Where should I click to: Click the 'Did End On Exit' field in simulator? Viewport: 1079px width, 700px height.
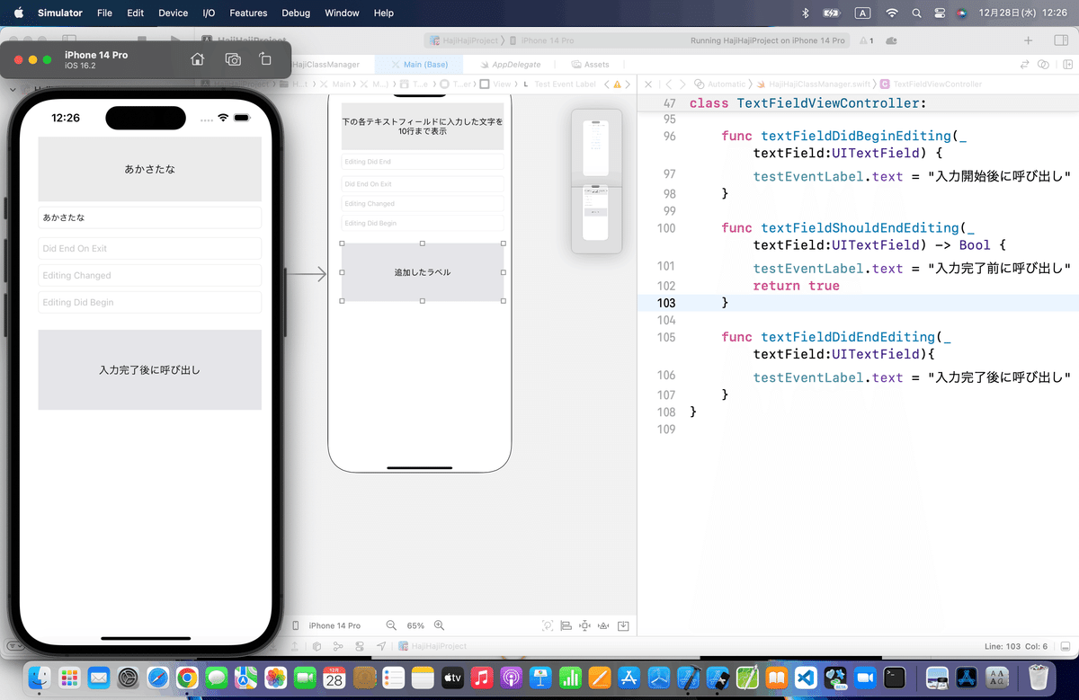coord(149,248)
